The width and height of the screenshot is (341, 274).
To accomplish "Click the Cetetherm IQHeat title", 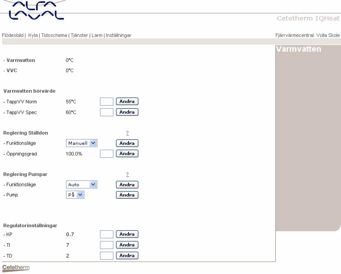I will [308, 18].
